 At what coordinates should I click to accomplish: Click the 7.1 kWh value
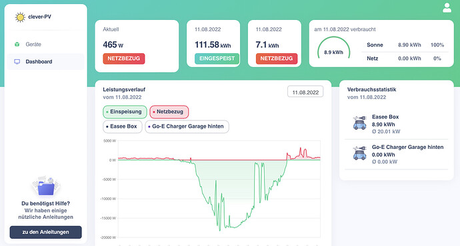(x=267, y=45)
